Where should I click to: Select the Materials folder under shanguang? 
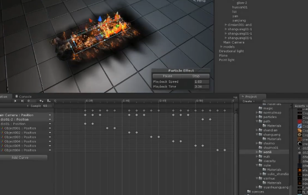tap(272, 139)
